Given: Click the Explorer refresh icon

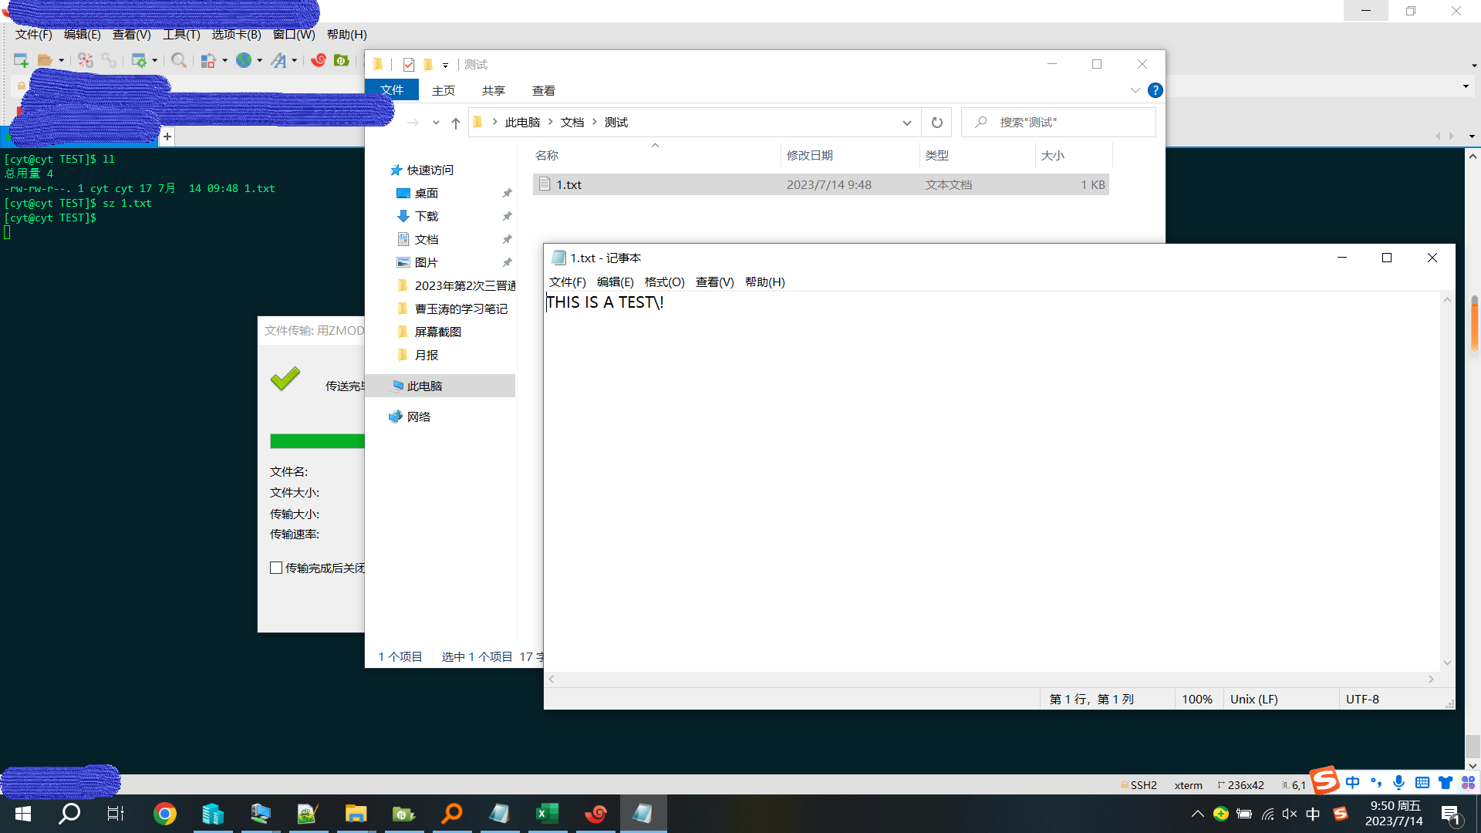Looking at the screenshot, I should click(936, 122).
